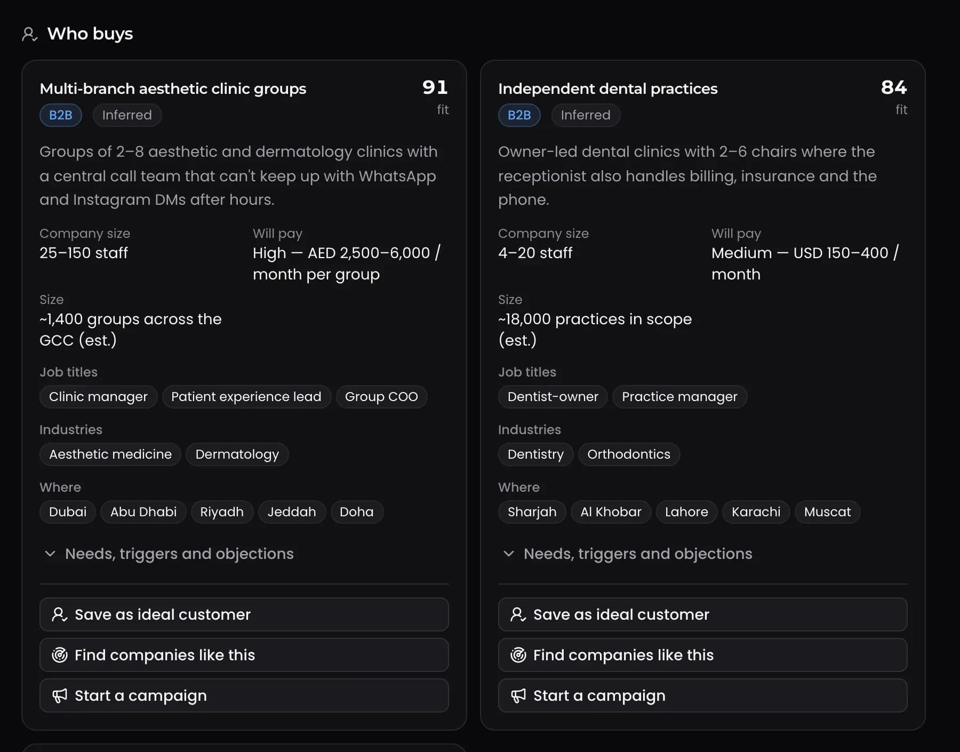Click Inferred badge on dental practices card
Viewport: 960px width, 752px height.
[586, 115]
